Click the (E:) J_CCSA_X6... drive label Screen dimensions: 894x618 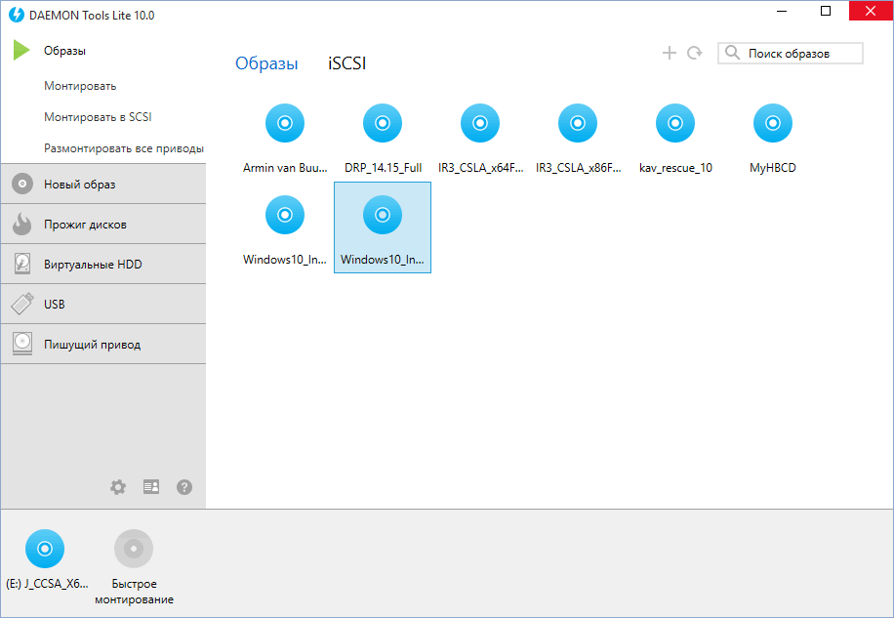(x=47, y=584)
